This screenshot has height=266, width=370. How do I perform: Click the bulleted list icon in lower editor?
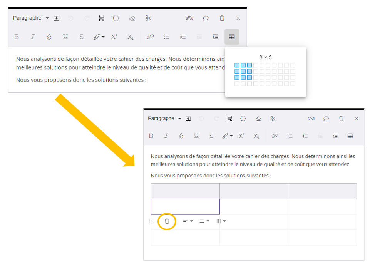[x=290, y=136]
